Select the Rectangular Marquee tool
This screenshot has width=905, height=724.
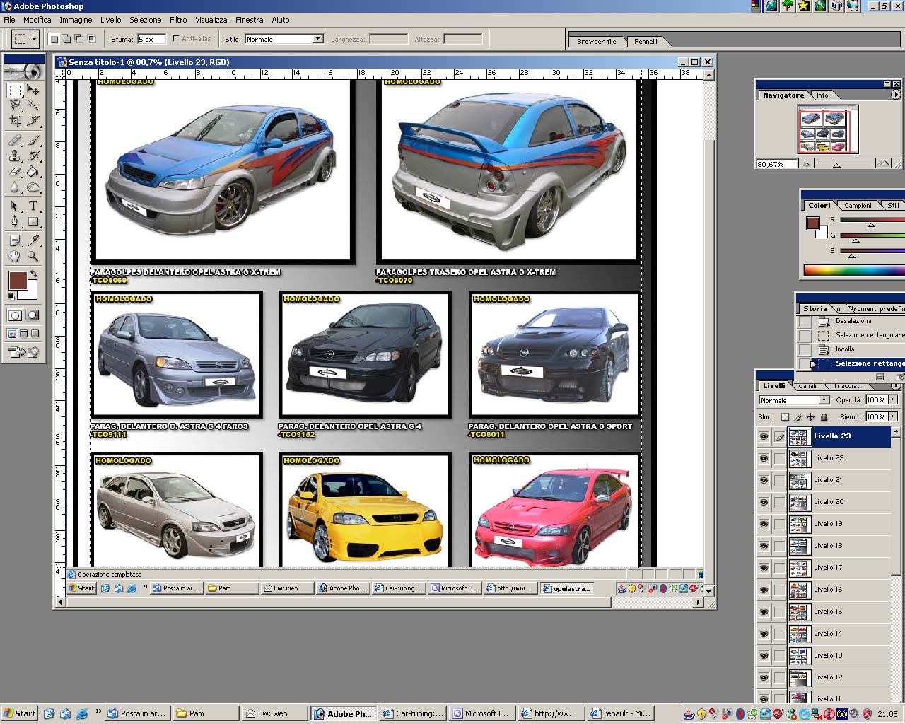[15, 90]
